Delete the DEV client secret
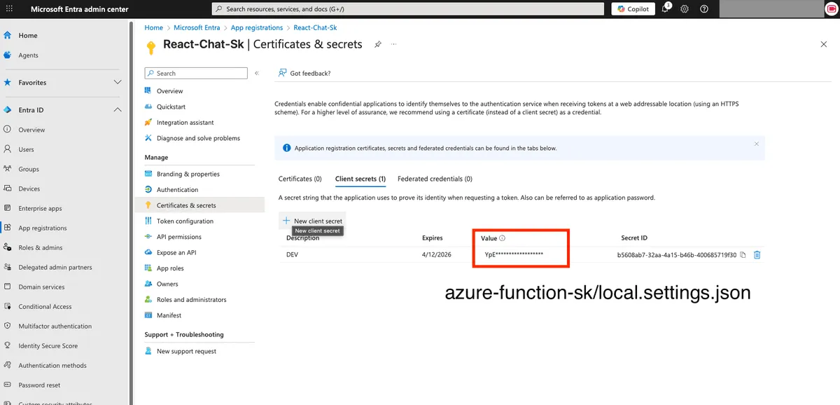Image resolution: width=840 pixels, height=405 pixels. [x=757, y=255]
